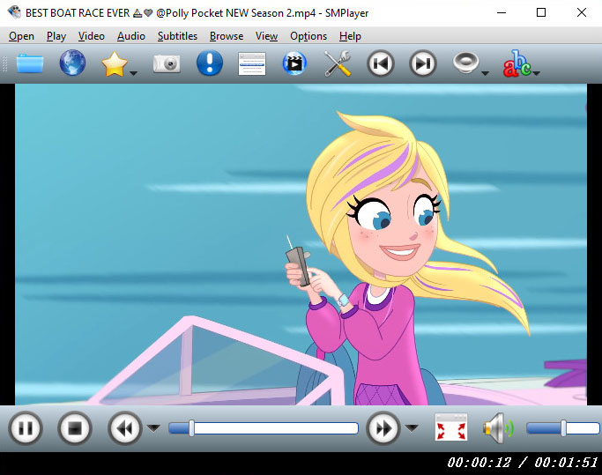
Task: Mute audio with the speaker icon
Action: click(x=498, y=427)
